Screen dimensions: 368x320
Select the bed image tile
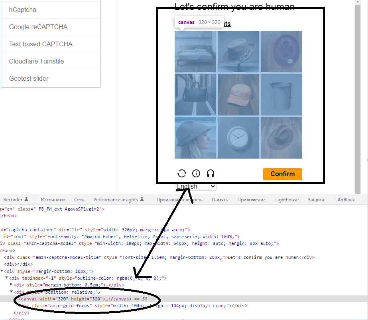[x=195, y=52]
